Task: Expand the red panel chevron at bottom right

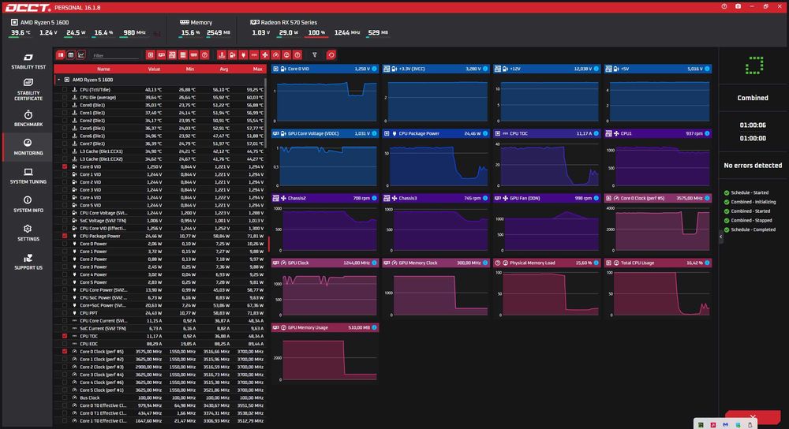Action: click(753, 417)
